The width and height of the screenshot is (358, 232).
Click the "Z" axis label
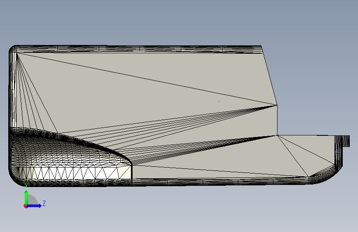pyautogui.click(x=44, y=203)
